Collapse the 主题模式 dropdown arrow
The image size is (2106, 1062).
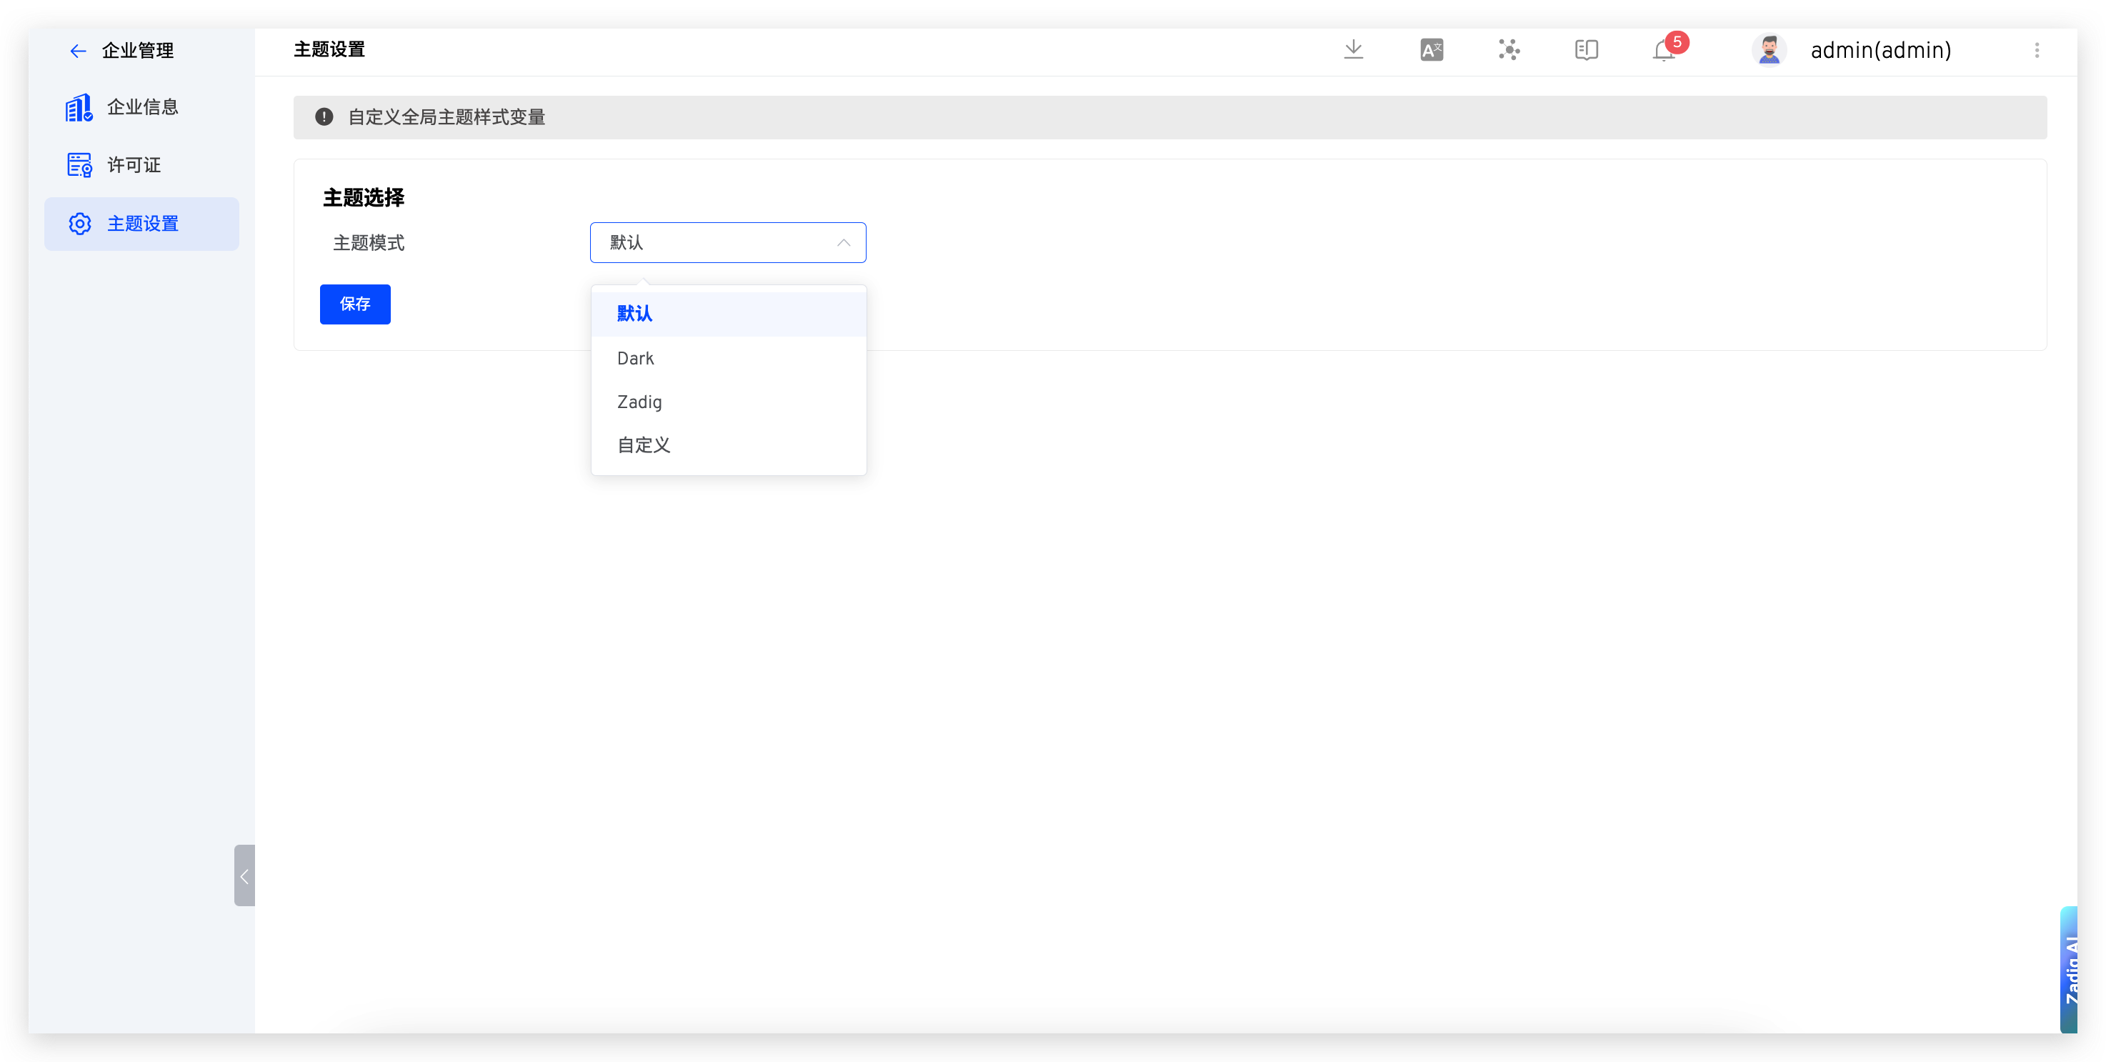click(843, 243)
